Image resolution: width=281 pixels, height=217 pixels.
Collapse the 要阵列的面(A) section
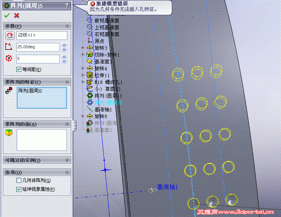click(67, 124)
